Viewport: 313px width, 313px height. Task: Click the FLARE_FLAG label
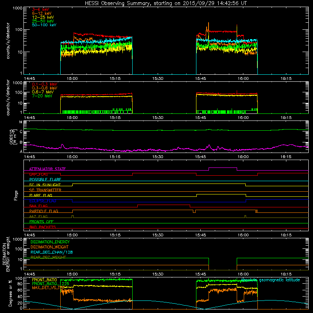point(41,195)
